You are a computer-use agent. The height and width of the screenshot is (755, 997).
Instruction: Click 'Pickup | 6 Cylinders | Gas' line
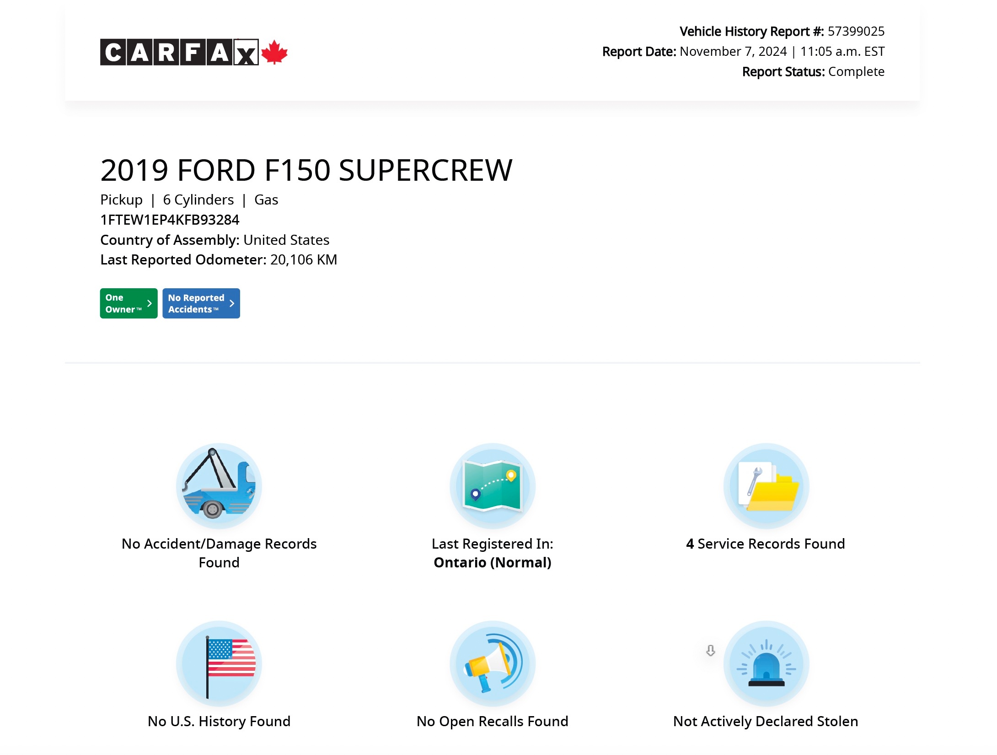tap(189, 200)
